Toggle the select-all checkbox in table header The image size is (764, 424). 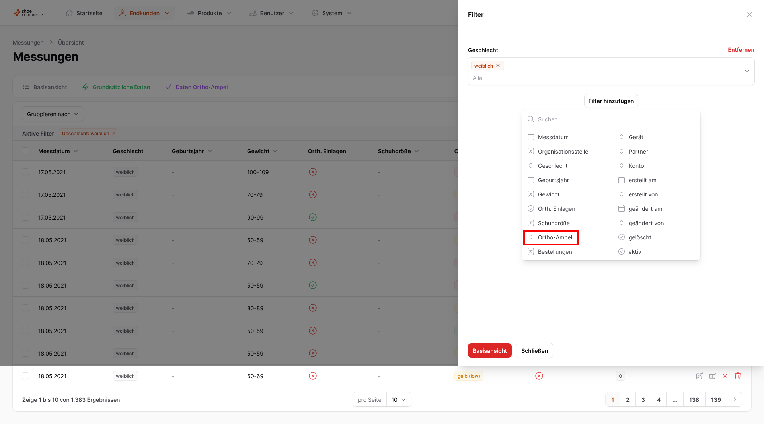pos(25,151)
